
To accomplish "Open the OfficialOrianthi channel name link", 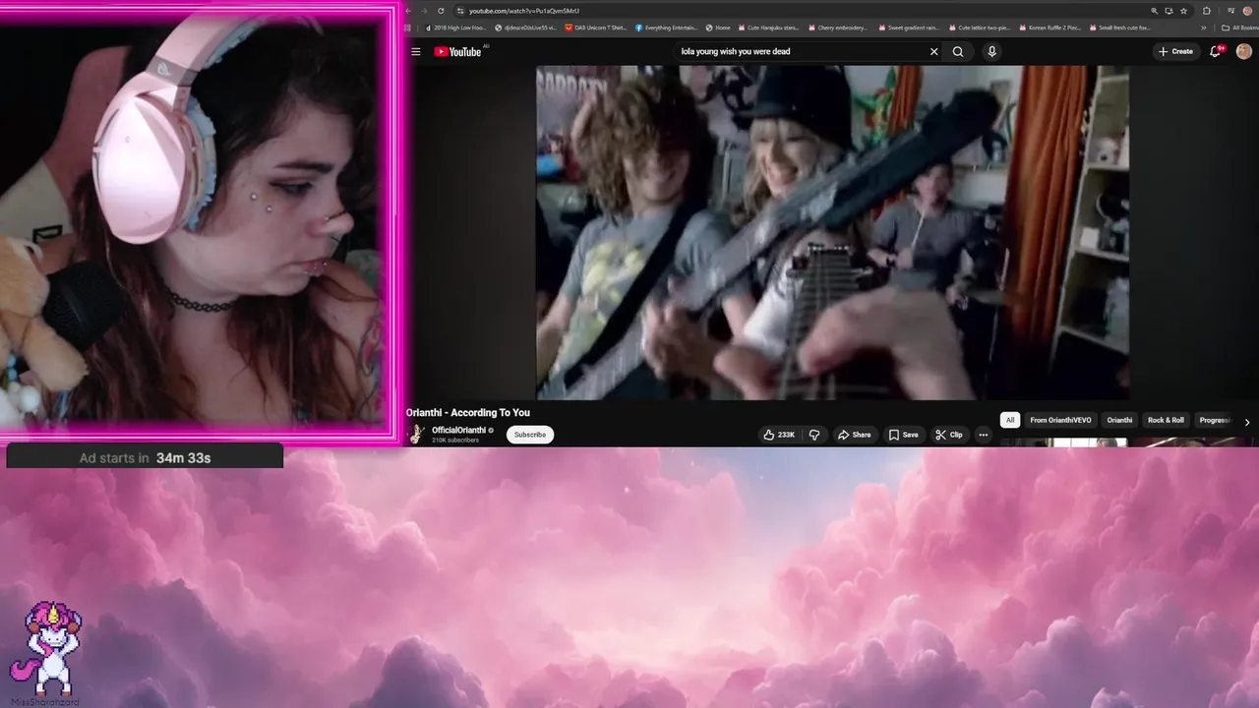I will [458, 430].
